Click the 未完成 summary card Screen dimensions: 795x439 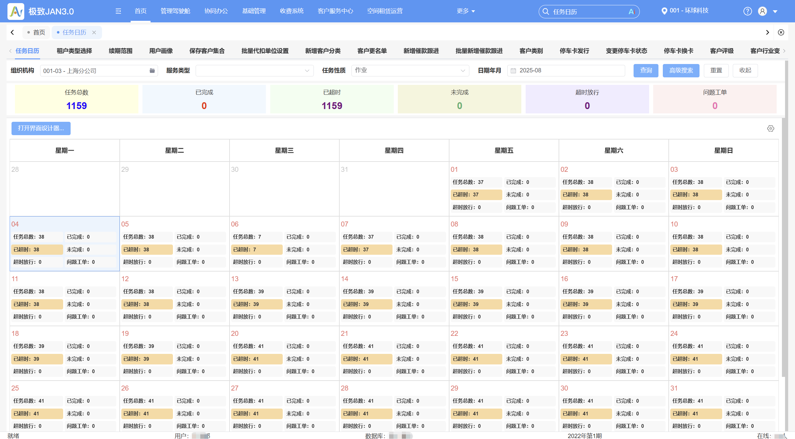click(459, 99)
